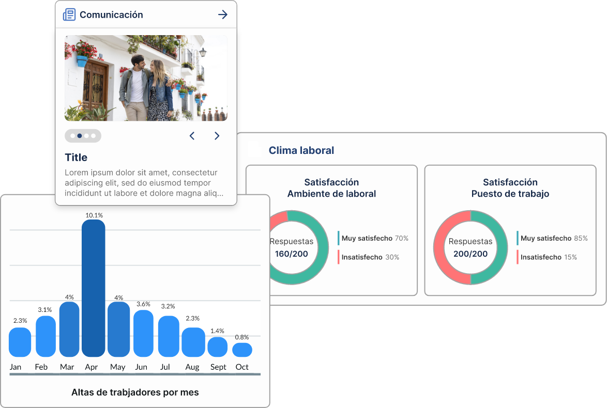Click the Lorem ipsum post description text
The width and height of the screenshot is (607, 408).
coord(144,183)
